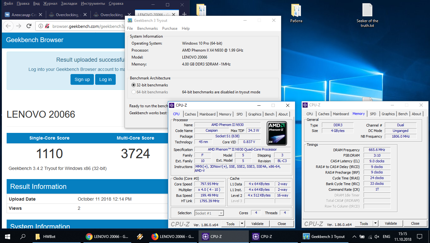This screenshot has width=430, height=243.
Task: Switch to Geekbench 3 Tryout taskbar item
Action: coord(324,236)
